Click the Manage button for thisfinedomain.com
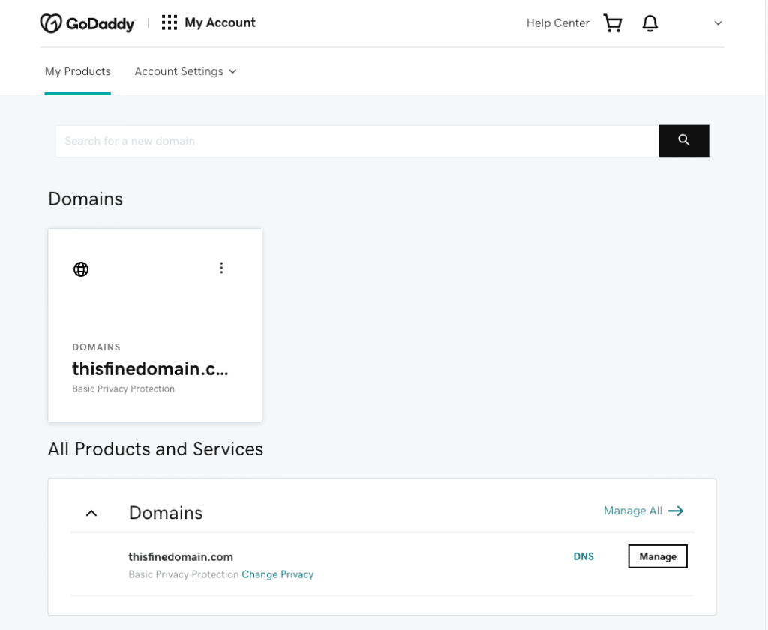The width and height of the screenshot is (768, 630). click(x=657, y=556)
